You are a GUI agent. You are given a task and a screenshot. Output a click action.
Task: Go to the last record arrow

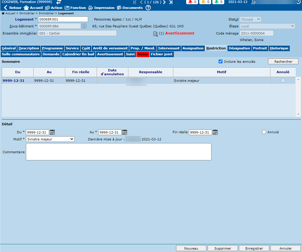[171, 2]
